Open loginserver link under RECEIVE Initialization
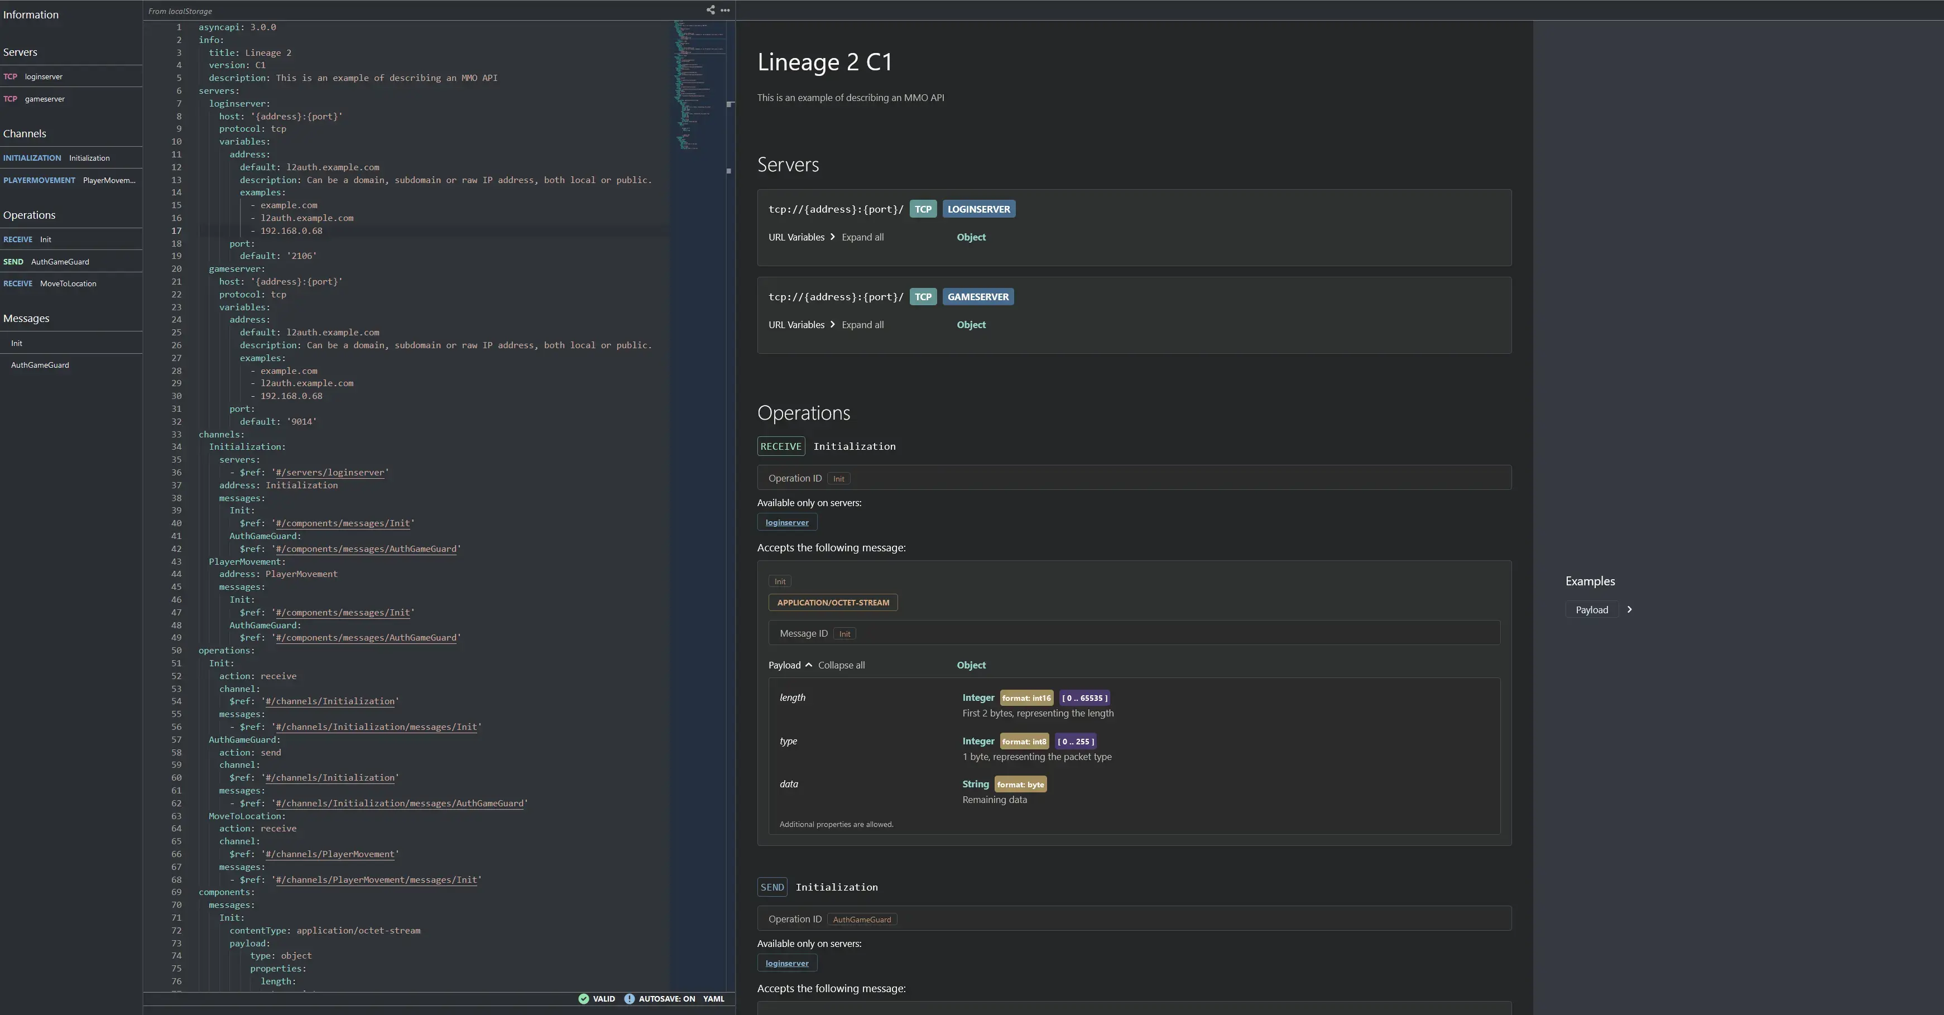The height and width of the screenshot is (1015, 1944). click(x=787, y=522)
